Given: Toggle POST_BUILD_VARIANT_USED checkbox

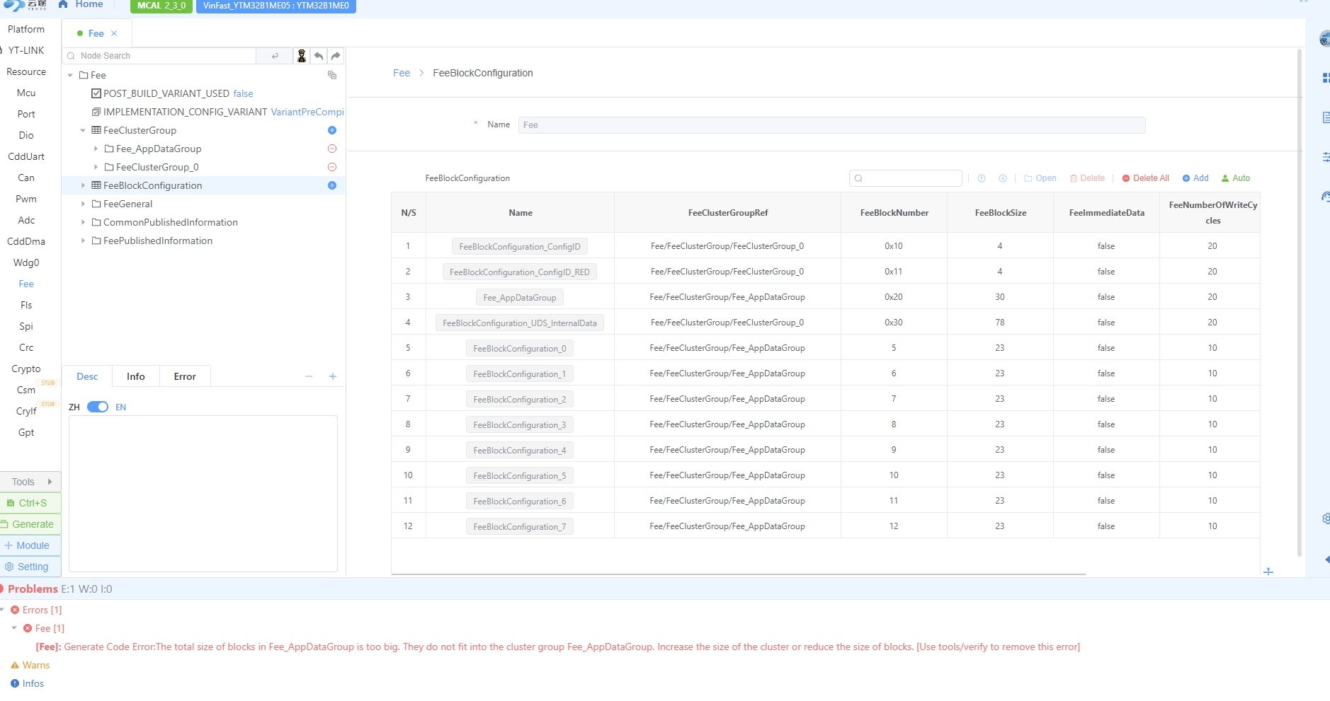Looking at the screenshot, I should (x=96, y=93).
